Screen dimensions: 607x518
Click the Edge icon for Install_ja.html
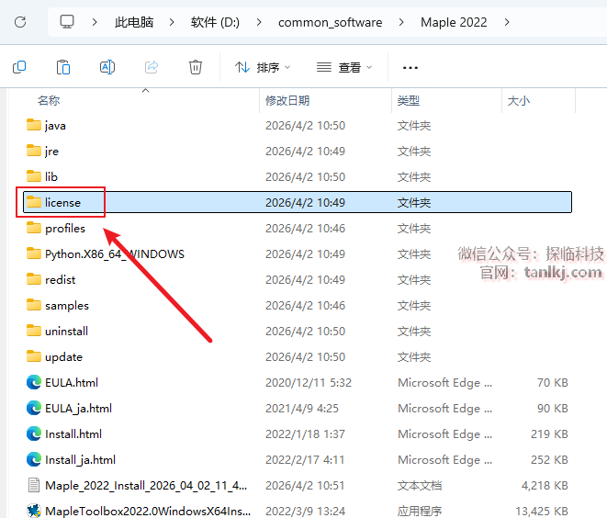pos(34,459)
